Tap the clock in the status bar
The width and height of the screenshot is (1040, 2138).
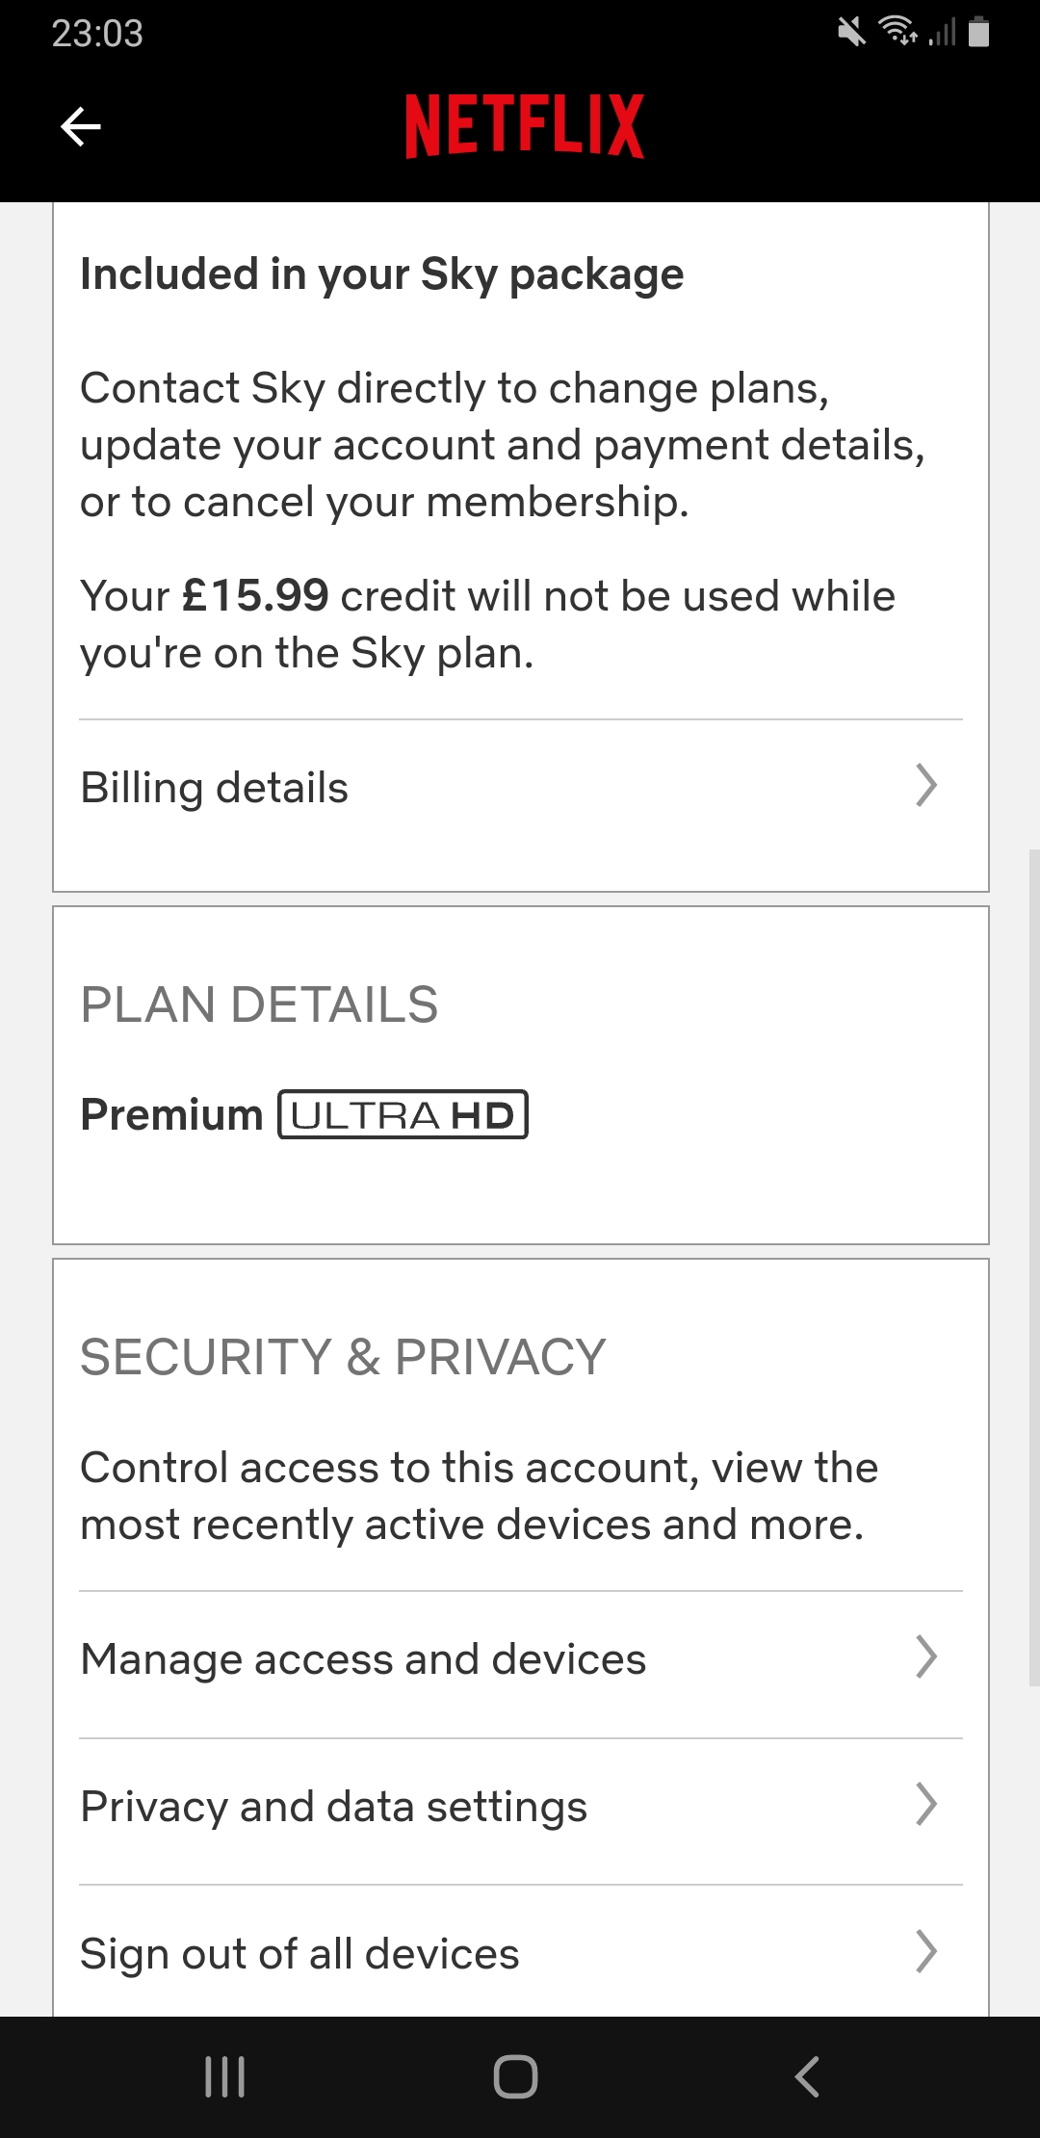point(97,35)
